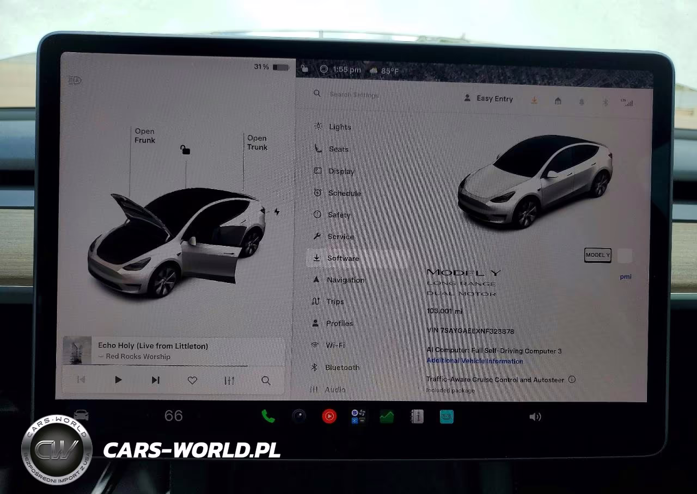Click the software update download icon in header
Viewport: 697px width, 494px height.
coord(534,100)
